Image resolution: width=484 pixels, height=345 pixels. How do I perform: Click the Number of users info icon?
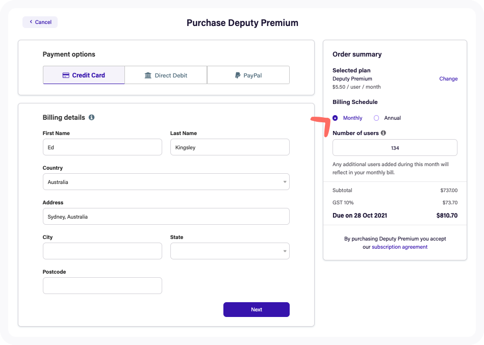[383, 133]
